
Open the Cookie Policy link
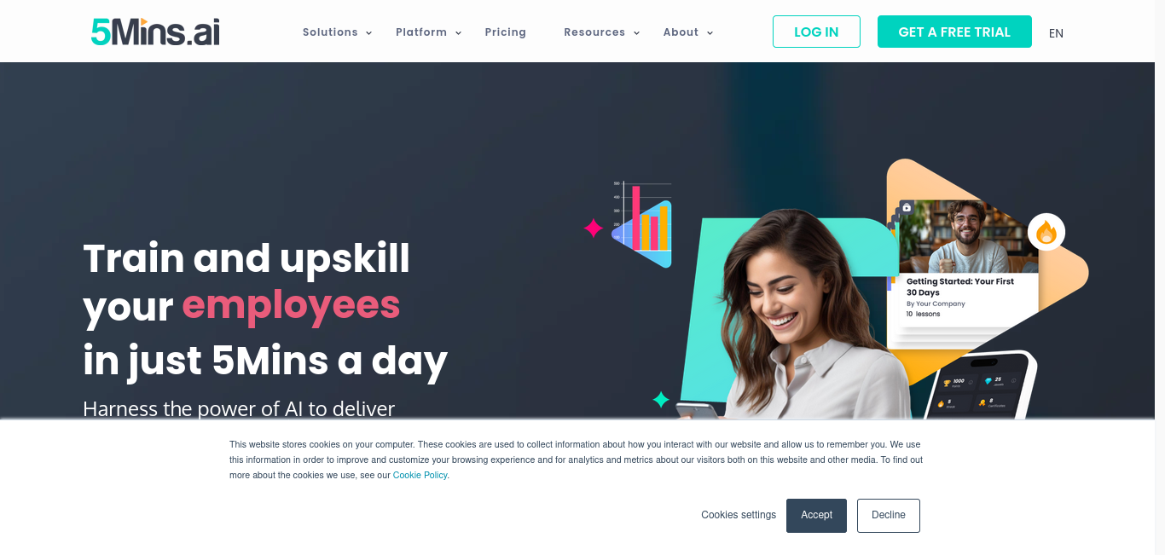pyautogui.click(x=420, y=475)
